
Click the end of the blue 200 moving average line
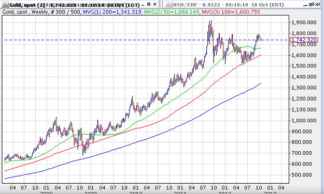click(261, 83)
